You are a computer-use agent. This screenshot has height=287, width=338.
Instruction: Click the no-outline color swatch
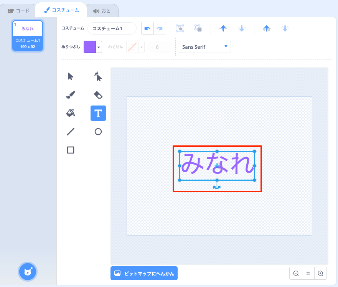(132, 47)
